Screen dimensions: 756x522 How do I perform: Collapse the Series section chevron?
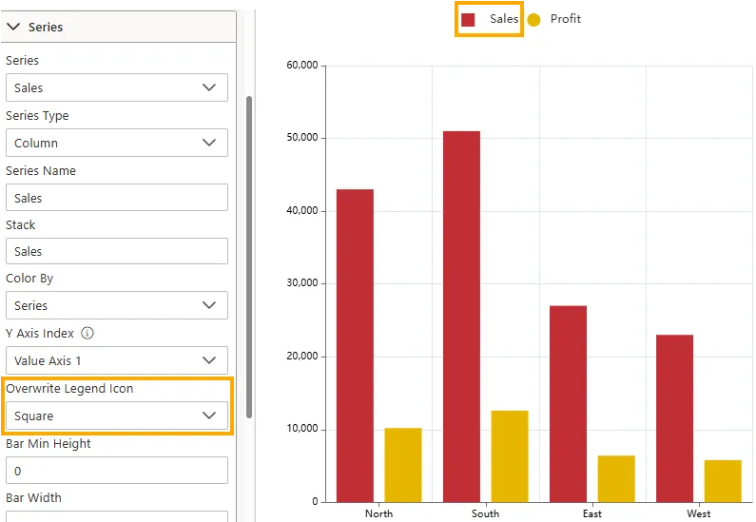13,27
